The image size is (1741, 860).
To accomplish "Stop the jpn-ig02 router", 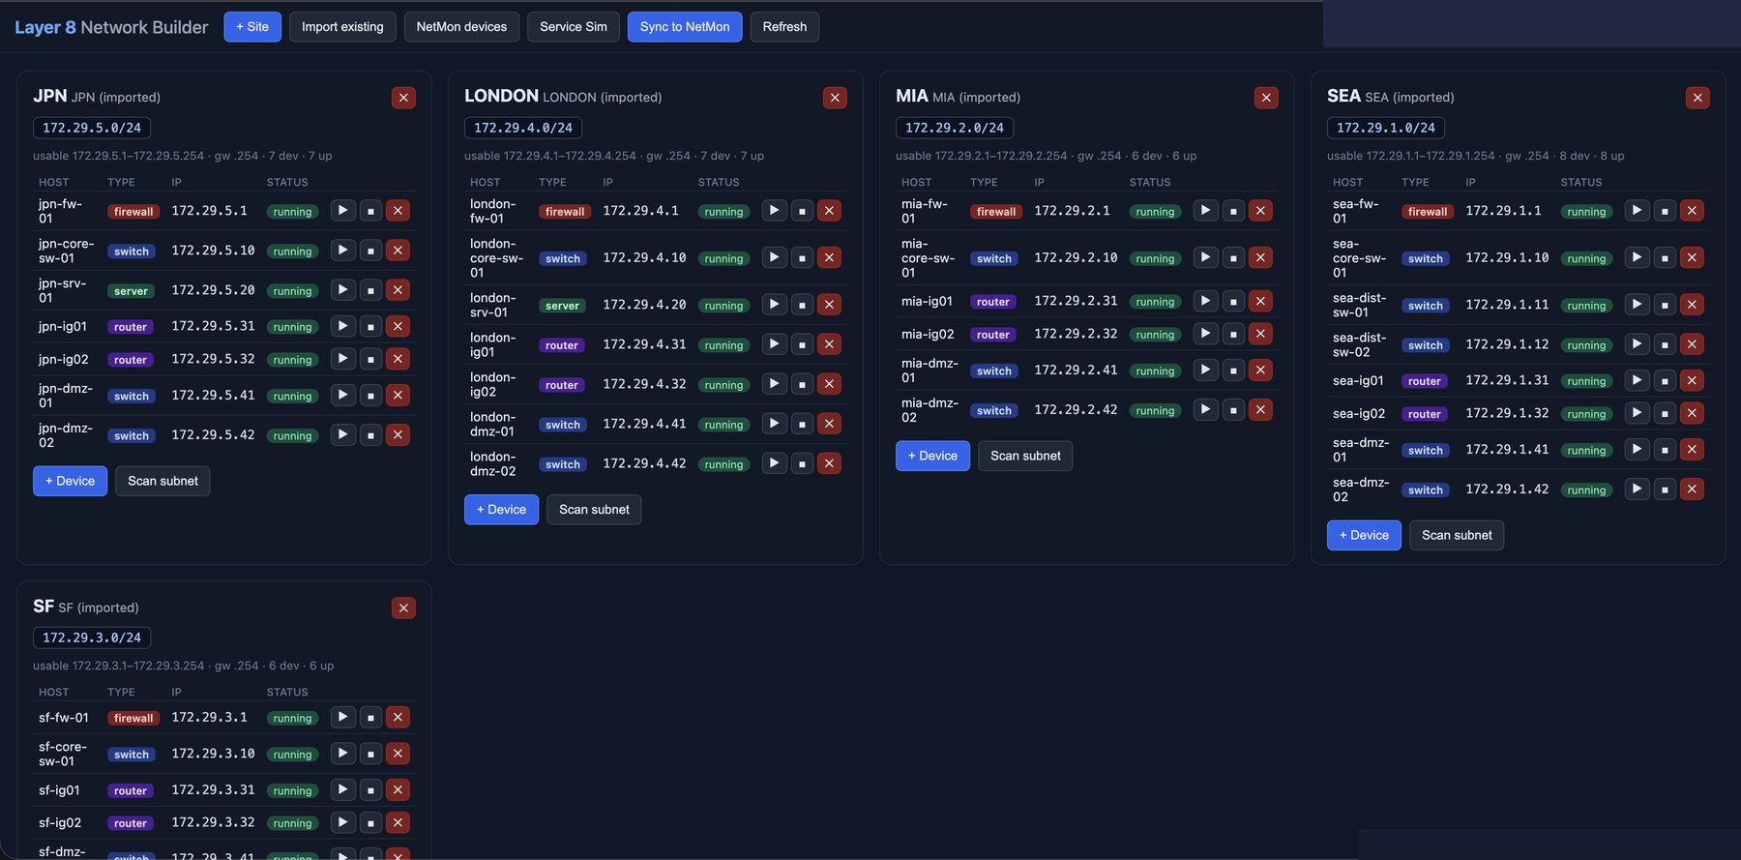I will click(x=370, y=359).
